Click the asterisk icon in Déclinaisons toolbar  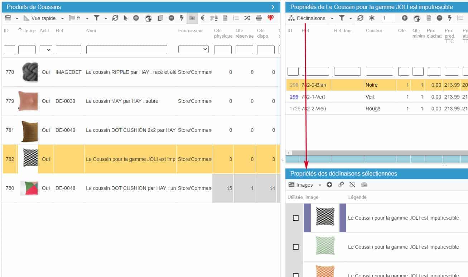coord(372,18)
